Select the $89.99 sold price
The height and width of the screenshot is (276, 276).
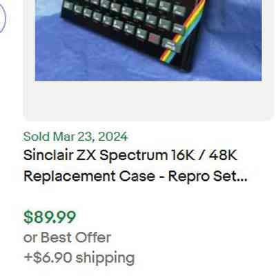click(x=50, y=217)
